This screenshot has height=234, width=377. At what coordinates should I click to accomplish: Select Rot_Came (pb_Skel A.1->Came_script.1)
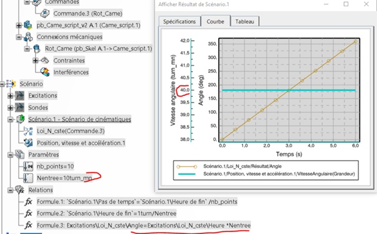click(x=98, y=49)
